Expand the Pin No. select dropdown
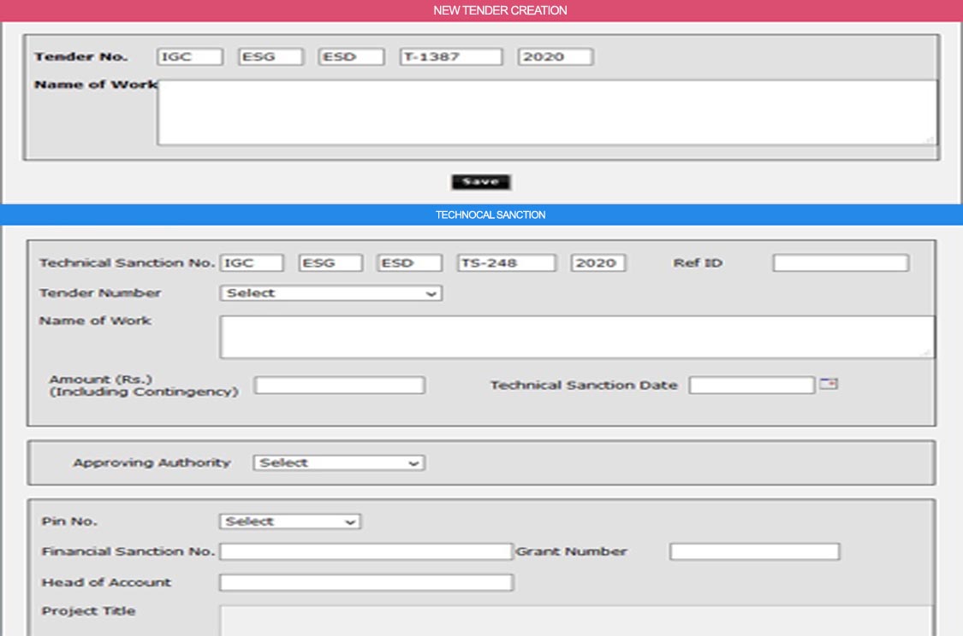 290,521
